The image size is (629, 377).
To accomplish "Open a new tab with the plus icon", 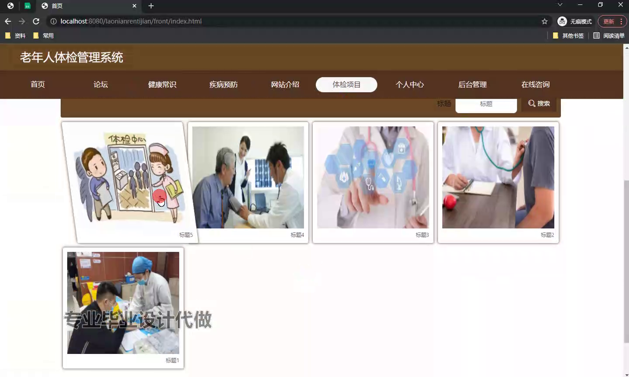I will [151, 6].
